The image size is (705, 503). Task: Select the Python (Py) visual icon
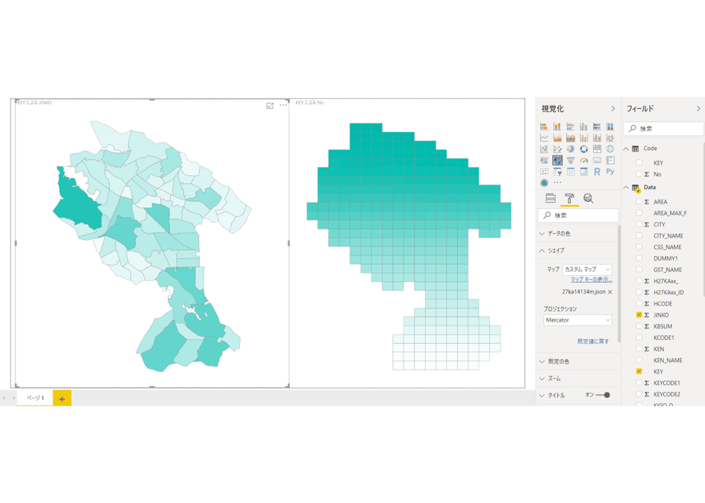610,171
